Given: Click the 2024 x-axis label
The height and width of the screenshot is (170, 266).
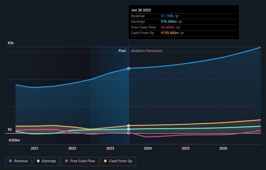Looking at the screenshot, I should tap(148, 148).
